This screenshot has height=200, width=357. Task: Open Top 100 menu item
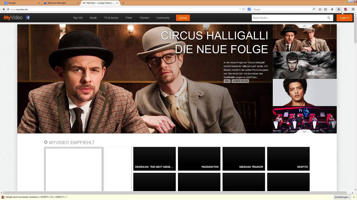click(78, 18)
